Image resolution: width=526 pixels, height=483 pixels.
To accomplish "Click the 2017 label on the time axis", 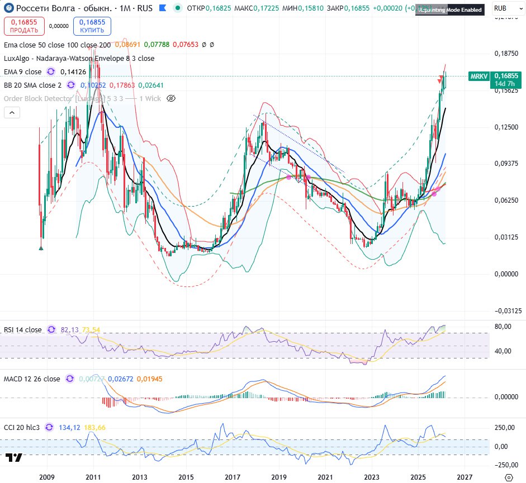I will (x=233, y=477).
